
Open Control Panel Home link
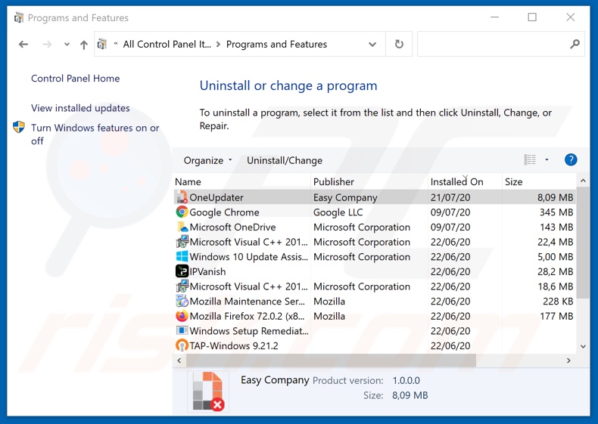75,79
